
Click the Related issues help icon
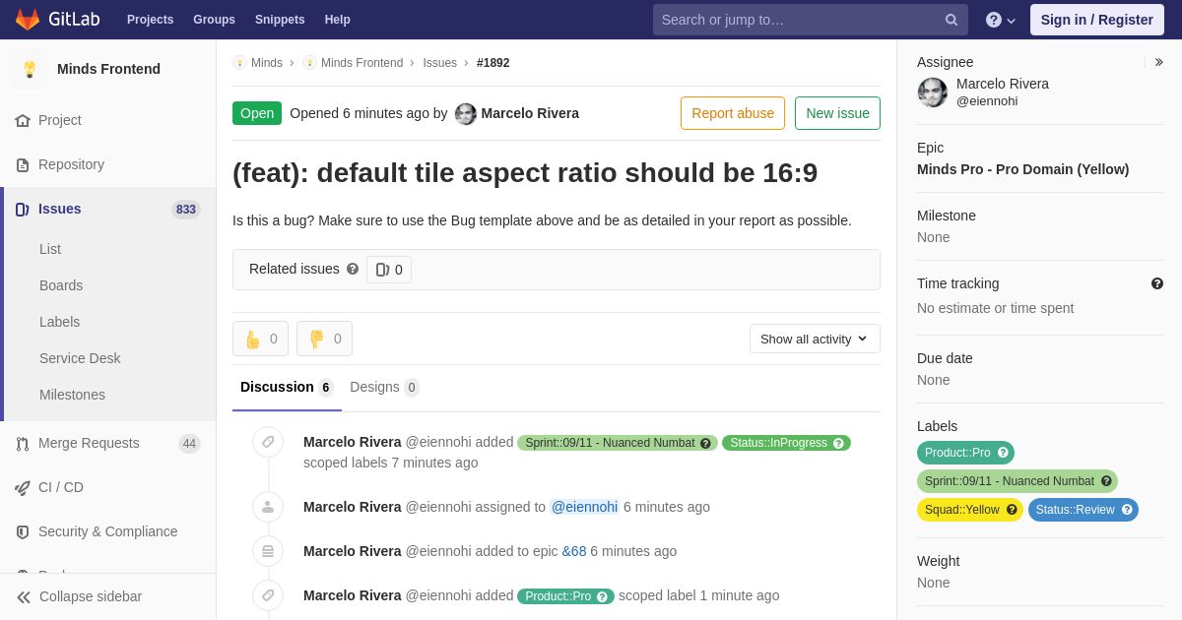pos(353,269)
